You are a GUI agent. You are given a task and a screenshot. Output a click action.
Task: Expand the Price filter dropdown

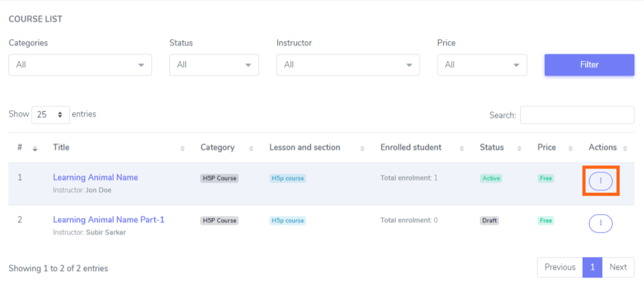coord(482,65)
